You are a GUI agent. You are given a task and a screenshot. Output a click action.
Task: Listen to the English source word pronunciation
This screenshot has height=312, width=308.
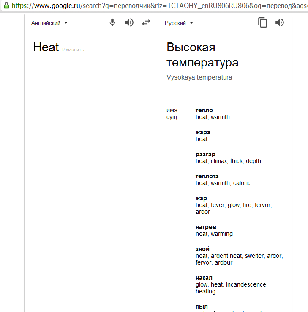coord(129,23)
